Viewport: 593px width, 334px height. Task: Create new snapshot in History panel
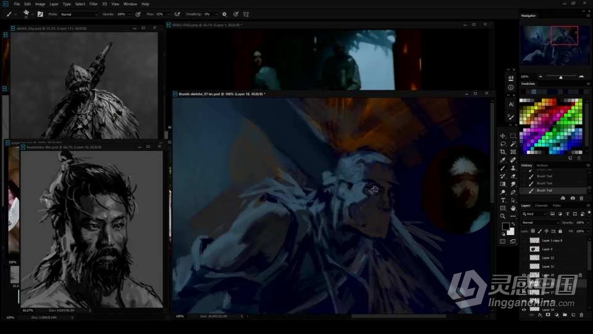[573, 198]
